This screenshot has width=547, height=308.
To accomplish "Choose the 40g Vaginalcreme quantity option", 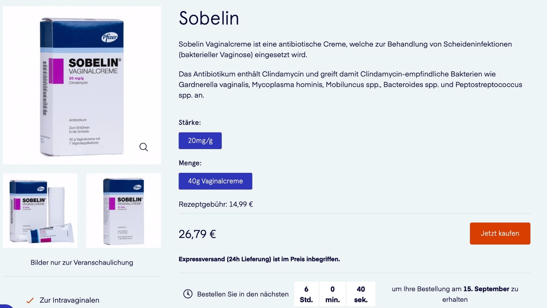I will tap(215, 181).
